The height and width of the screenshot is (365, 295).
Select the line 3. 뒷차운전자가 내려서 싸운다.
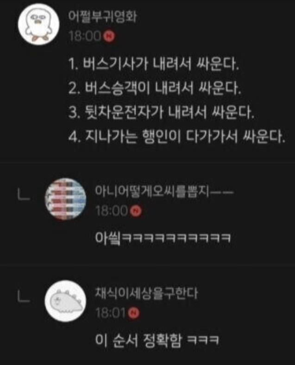click(x=161, y=112)
